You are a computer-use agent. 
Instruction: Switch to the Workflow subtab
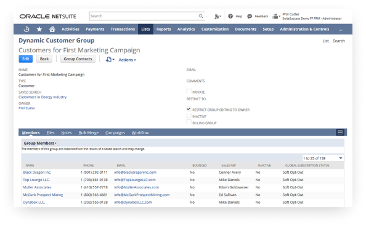click(140, 133)
